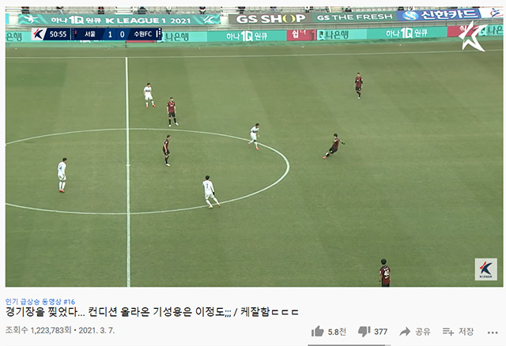Click the 저장 save label
The width and height of the screenshot is (506, 346).
point(466,332)
